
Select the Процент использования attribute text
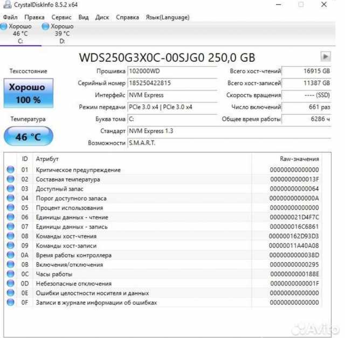click(x=70, y=208)
